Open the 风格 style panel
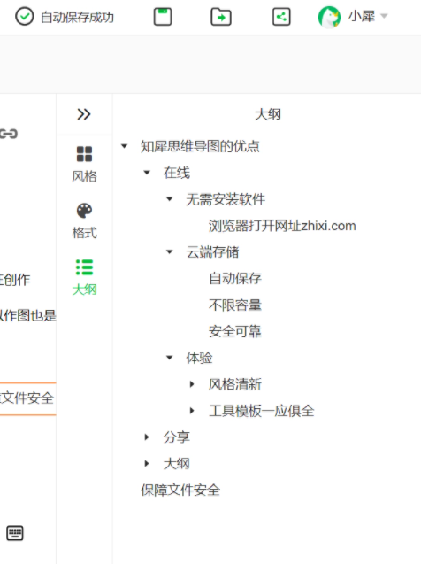 84,164
